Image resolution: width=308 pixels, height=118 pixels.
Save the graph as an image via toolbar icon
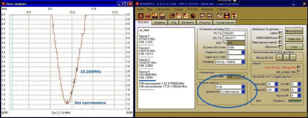(162, 16)
